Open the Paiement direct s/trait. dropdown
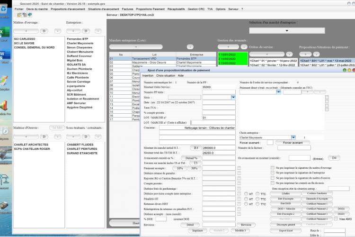Screen dimensions: 355x237 point(278,92)
